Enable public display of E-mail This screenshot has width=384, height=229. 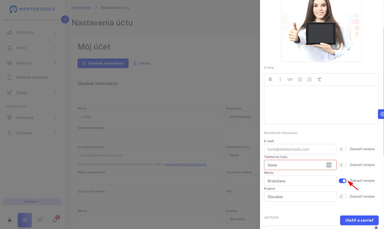[342, 149]
